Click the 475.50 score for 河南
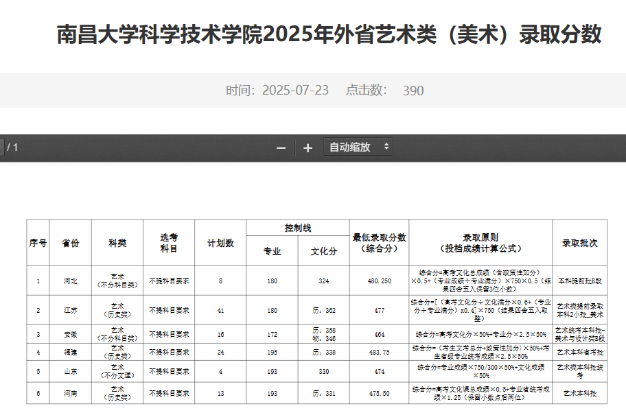The image size is (626, 415). (x=380, y=394)
